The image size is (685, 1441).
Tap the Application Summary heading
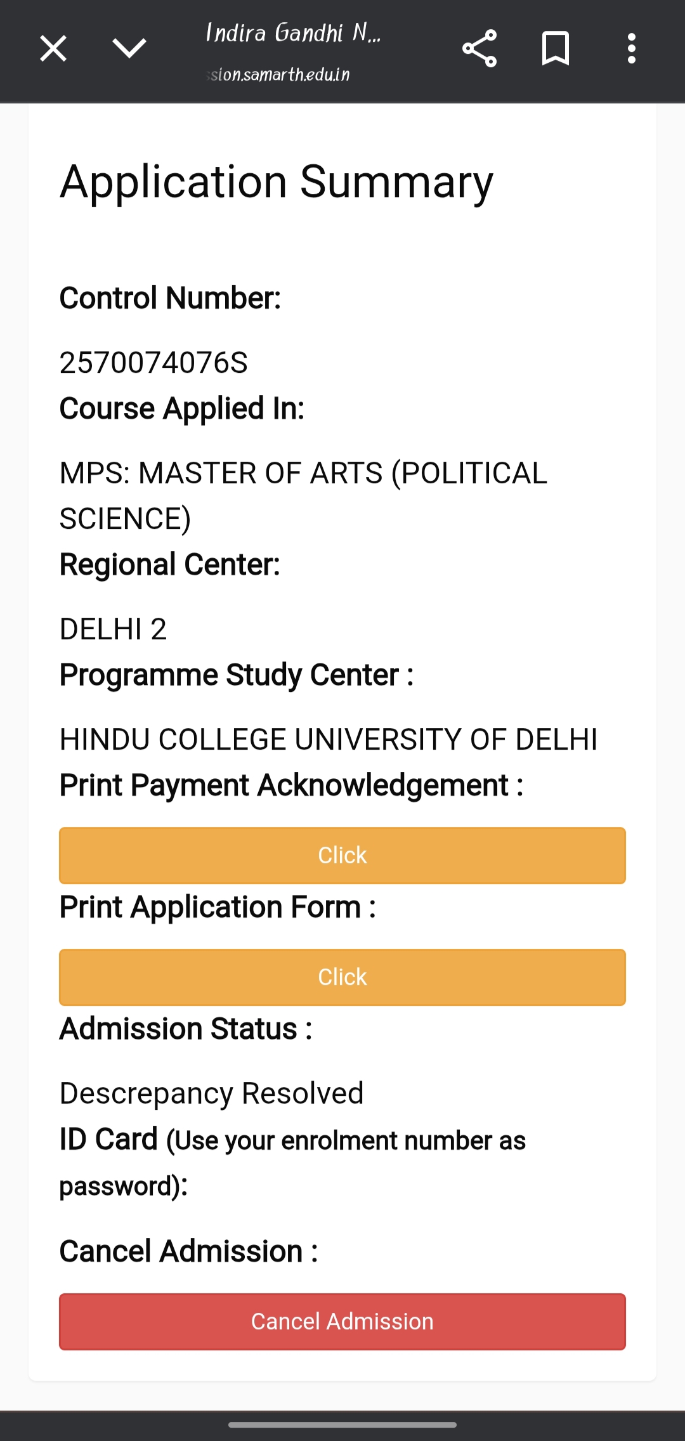[277, 183]
